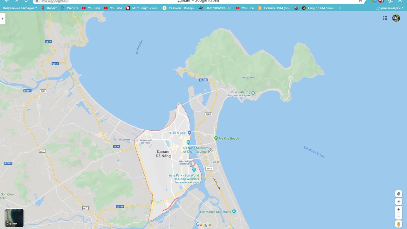This screenshot has height=229, width=407.
Task: Zoom in with the plus button
Action: (x=398, y=209)
